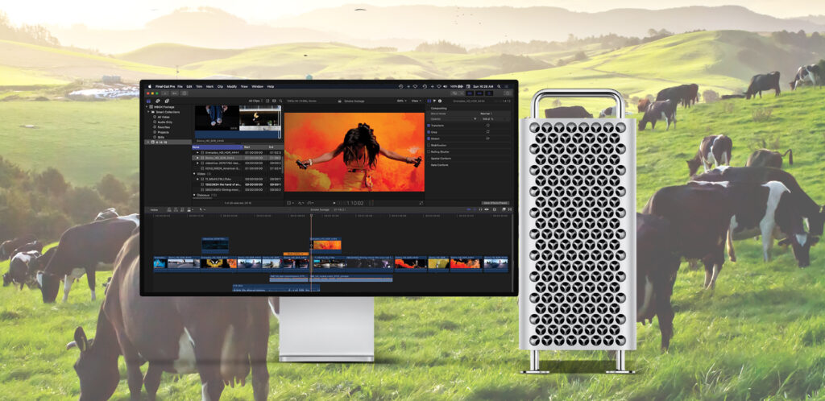Toggle filmstrip and list view icon
The height and width of the screenshot is (401, 825).
click(274, 101)
